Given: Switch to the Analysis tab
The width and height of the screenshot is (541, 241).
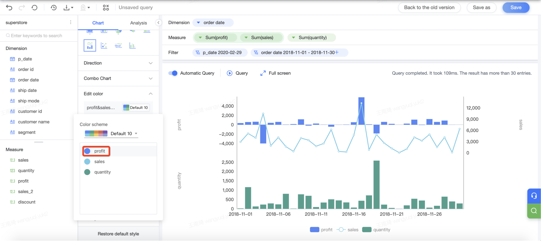Looking at the screenshot, I should click(139, 23).
